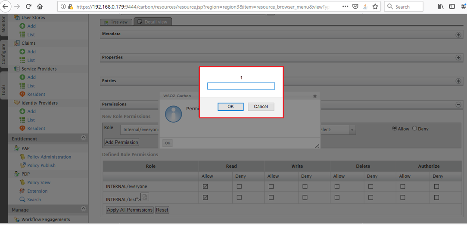Toggle Delete Allow for INTERNAL/everyone
Image resolution: width=467 pixels, height=225 pixels.
point(337,187)
